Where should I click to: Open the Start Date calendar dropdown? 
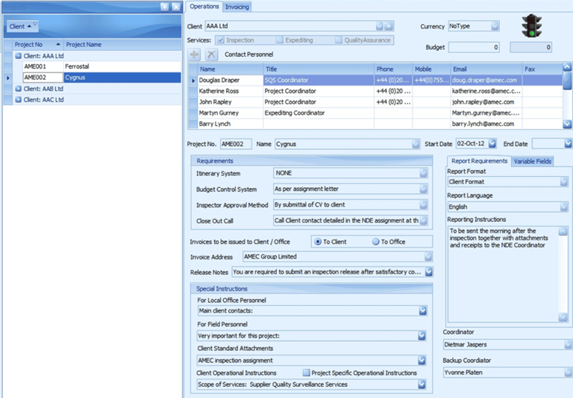(x=492, y=144)
